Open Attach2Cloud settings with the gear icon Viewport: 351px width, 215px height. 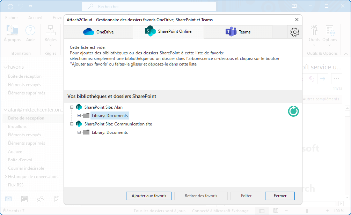pos(294,32)
